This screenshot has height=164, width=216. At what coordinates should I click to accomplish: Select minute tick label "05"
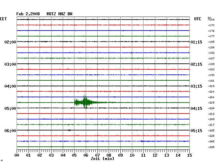coord(74,155)
